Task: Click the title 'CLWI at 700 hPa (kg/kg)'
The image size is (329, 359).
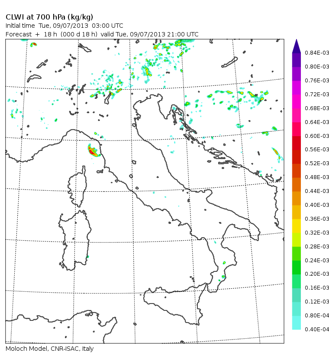Action: coord(49,17)
